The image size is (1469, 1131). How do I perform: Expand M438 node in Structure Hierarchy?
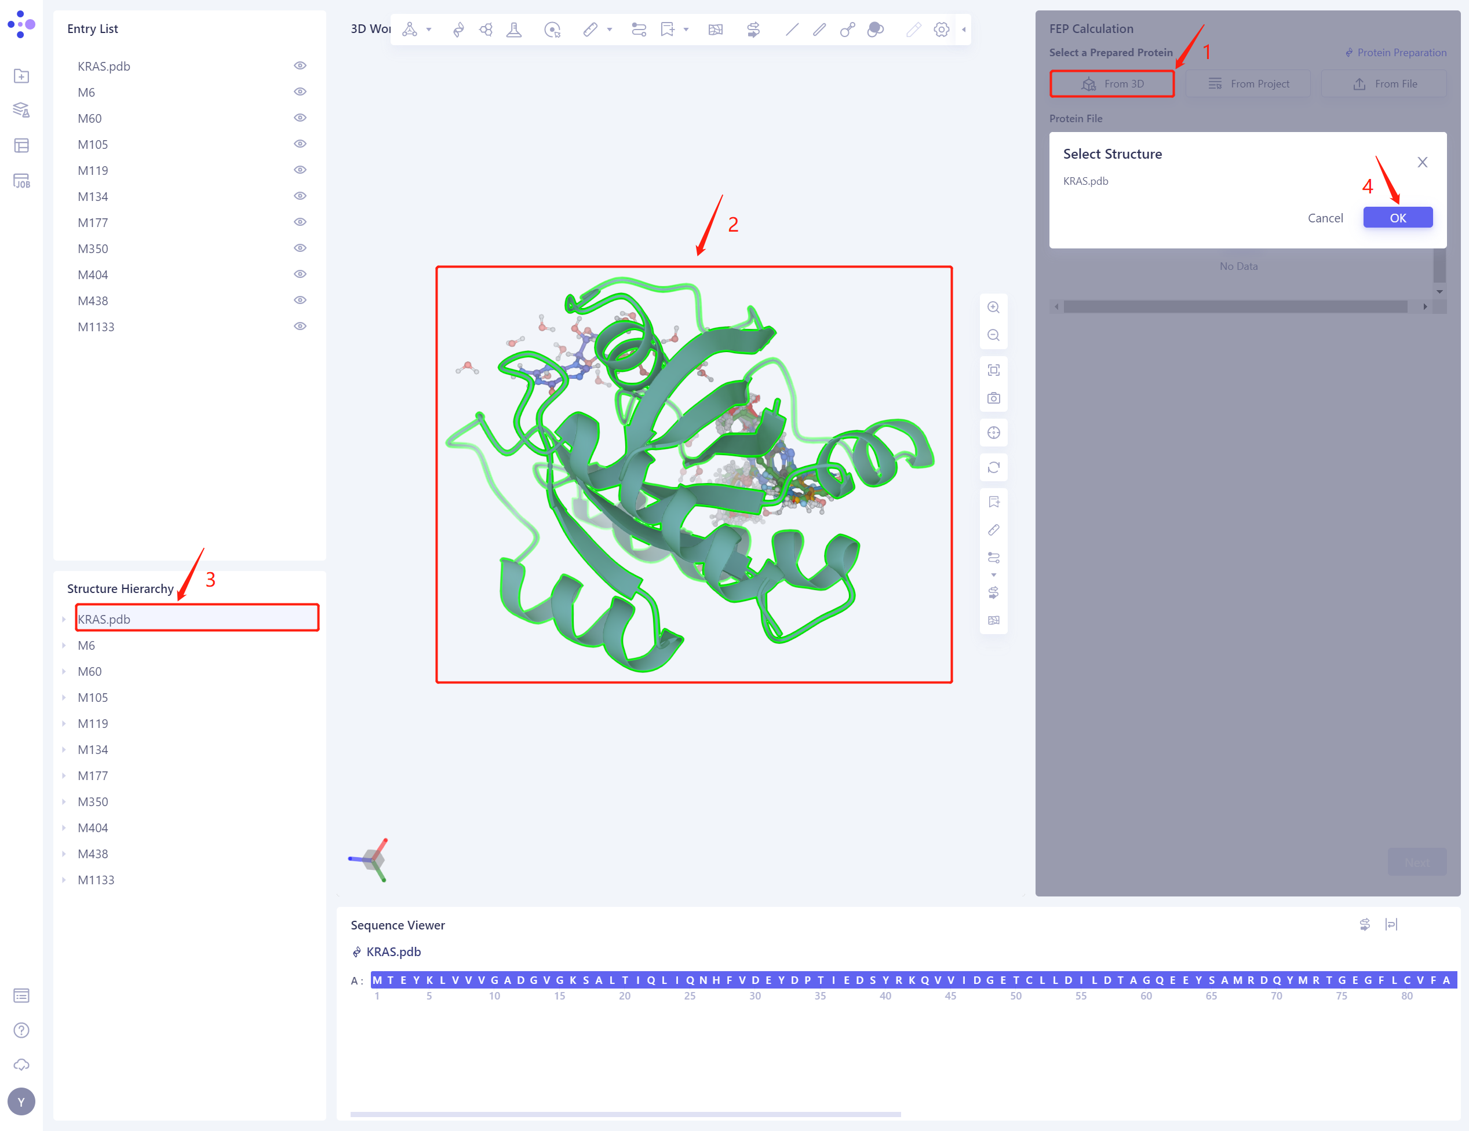(64, 854)
